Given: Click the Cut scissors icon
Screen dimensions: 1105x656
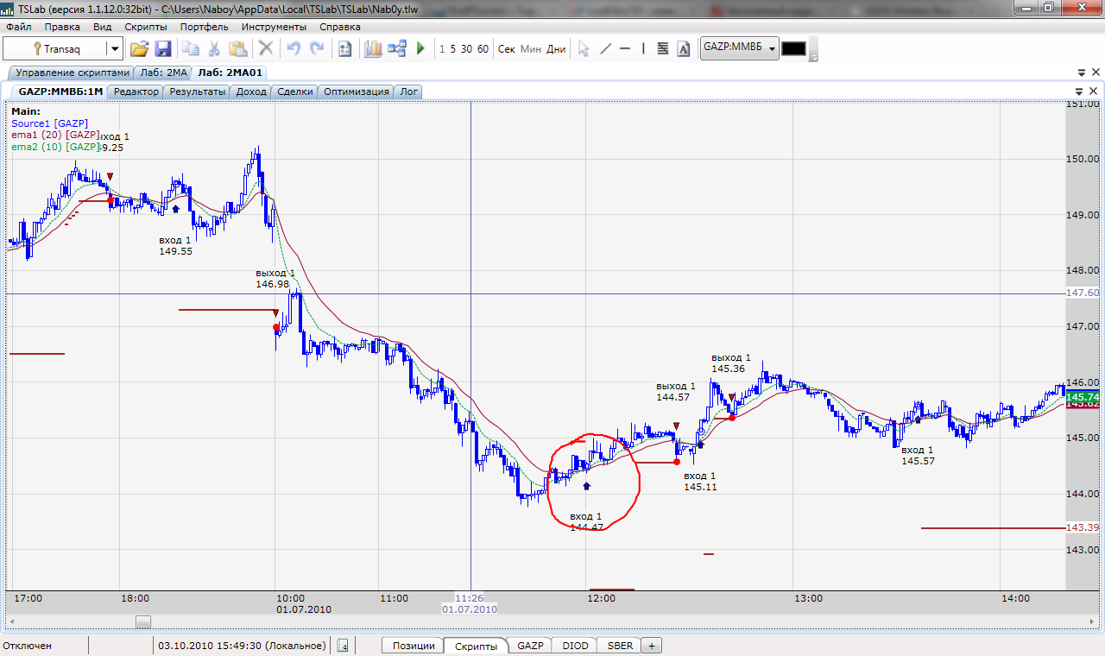Looking at the screenshot, I should [213, 48].
